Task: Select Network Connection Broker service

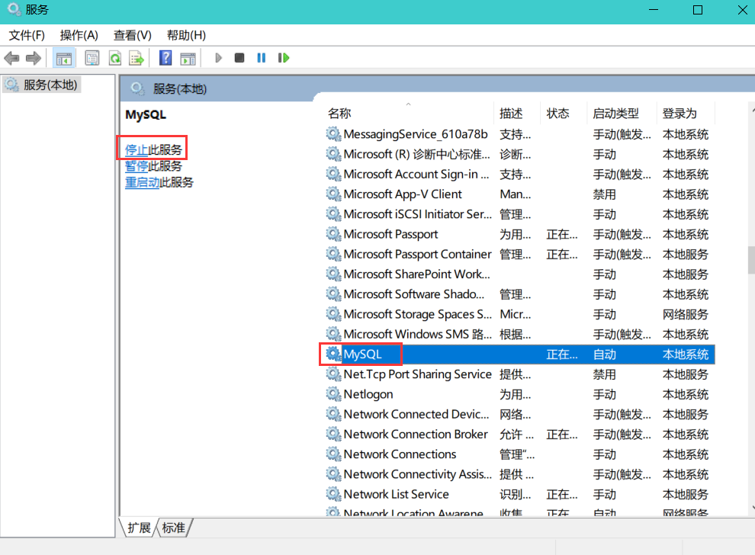Action: (519, 435)
